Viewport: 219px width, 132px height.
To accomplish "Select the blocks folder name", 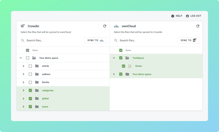I will (45, 82).
